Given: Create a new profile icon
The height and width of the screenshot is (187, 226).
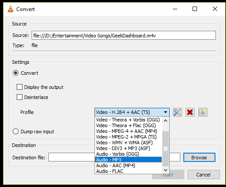Looking at the screenshot, I should 203,112.
